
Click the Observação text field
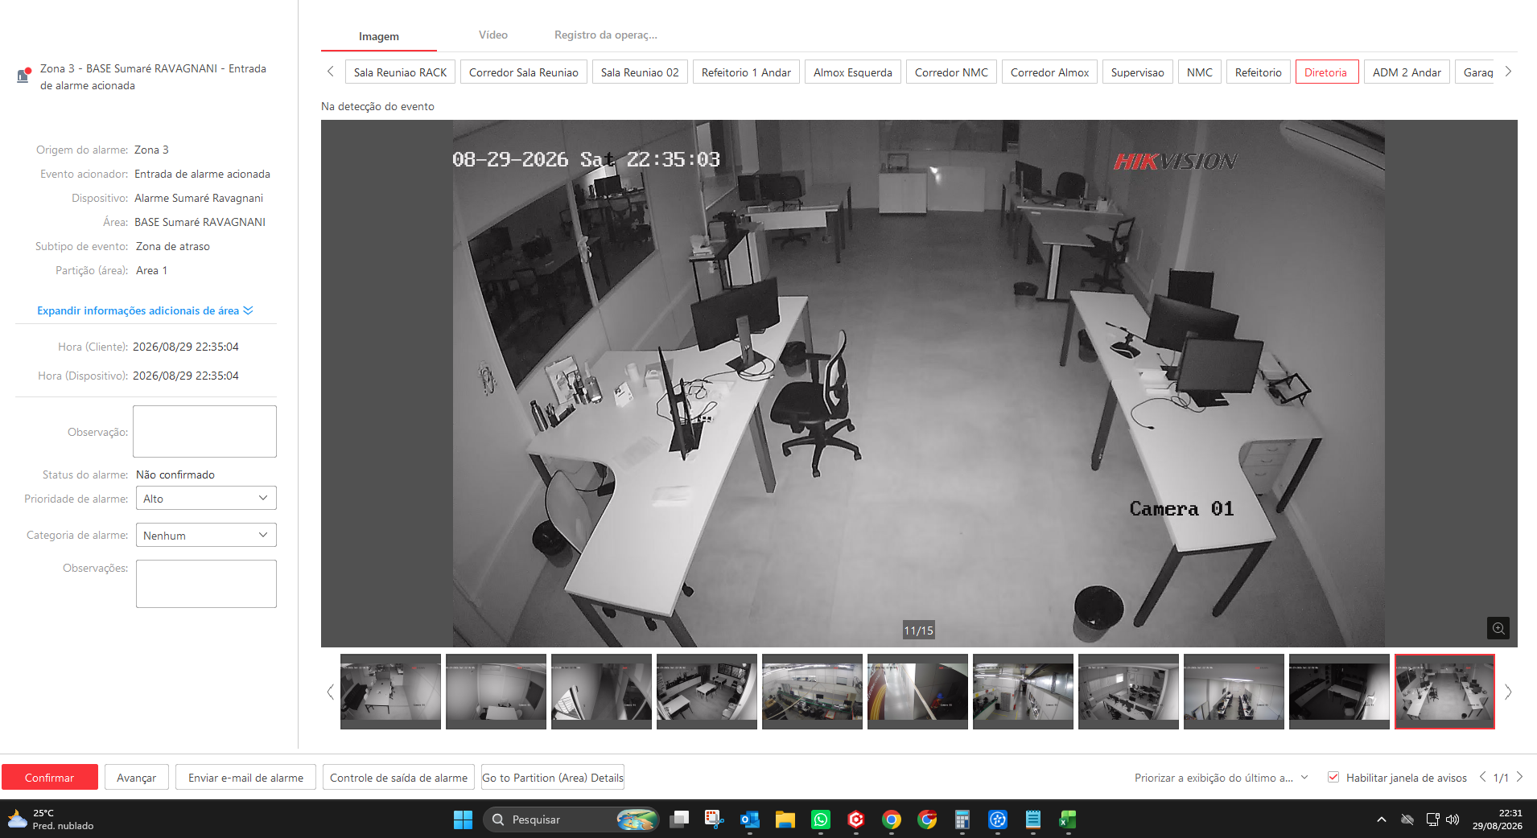click(x=204, y=432)
